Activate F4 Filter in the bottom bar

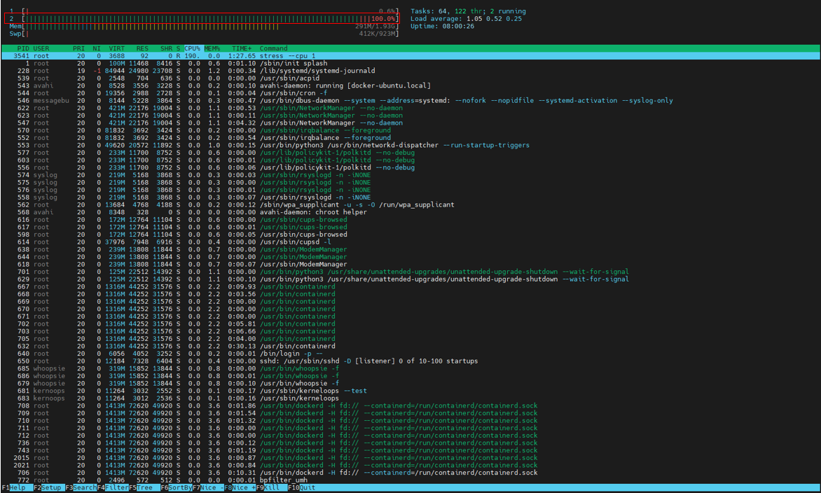(113, 487)
